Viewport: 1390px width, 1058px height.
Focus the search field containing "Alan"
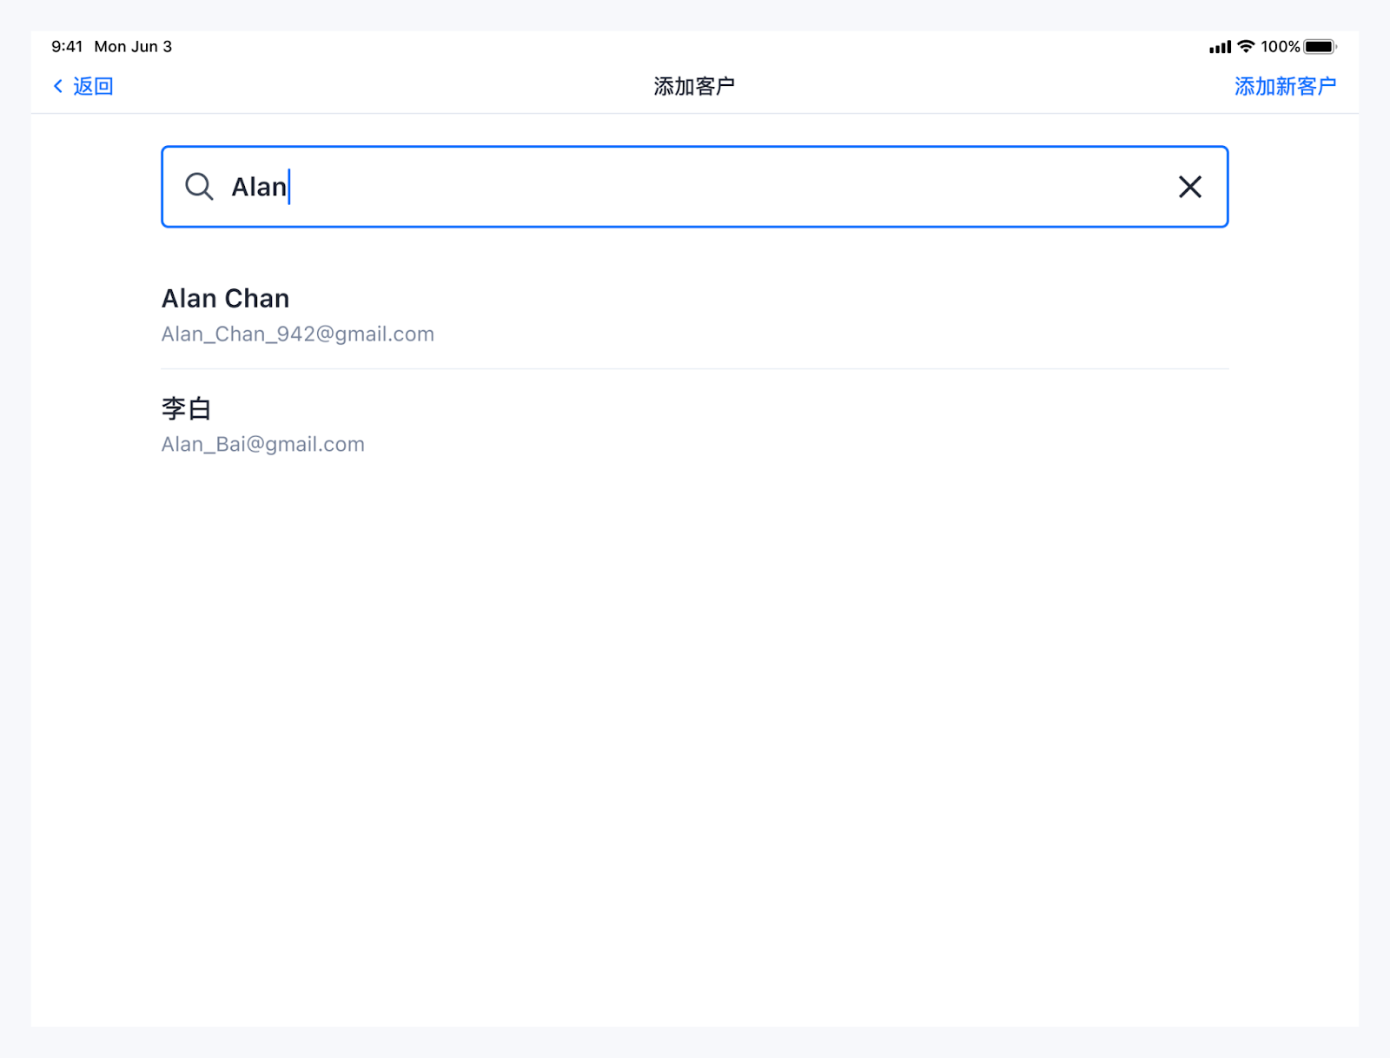point(695,187)
